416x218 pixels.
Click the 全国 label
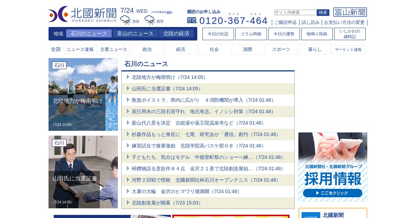56,49
